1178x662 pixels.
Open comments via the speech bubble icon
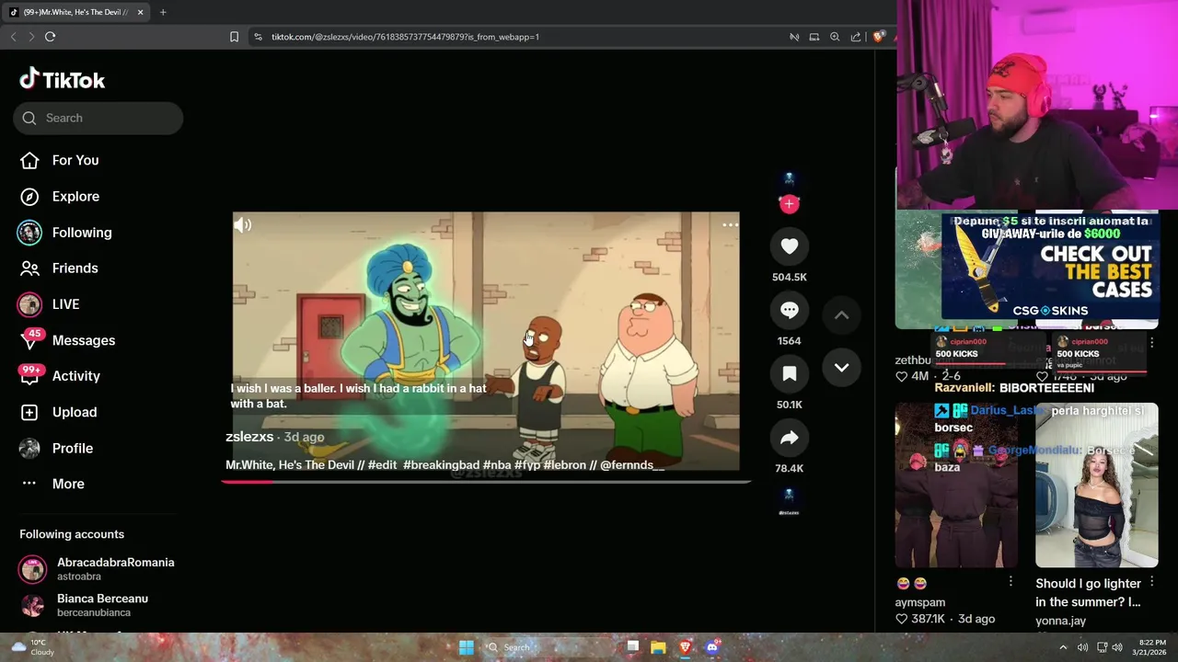tap(789, 311)
